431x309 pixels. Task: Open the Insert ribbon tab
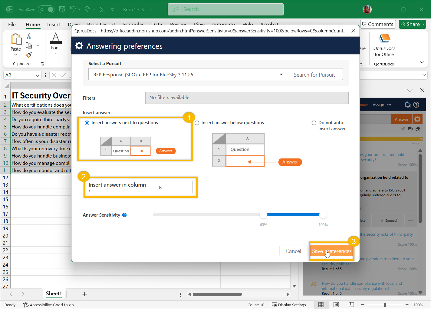tap(54, 25)
